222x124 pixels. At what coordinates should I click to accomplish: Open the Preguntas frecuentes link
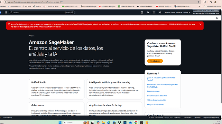coord(155,104)
